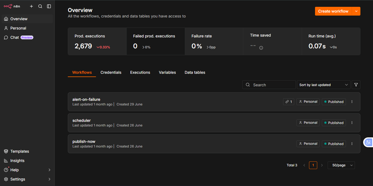Click the floating translate widget icon

pyautogui.click(x=369, y=142)
